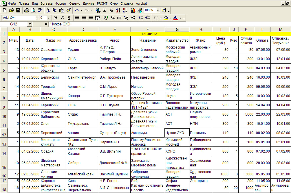Open the Arial Cyr font dropdown
This screenshot has width=291, height=193.
(x=37, y=18)
